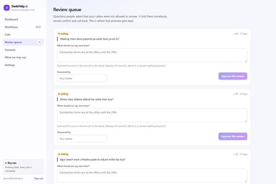Click the demo@deskhelp.ai account email
The height and width of the screenshot is (184, 276).
coord(13,179)
